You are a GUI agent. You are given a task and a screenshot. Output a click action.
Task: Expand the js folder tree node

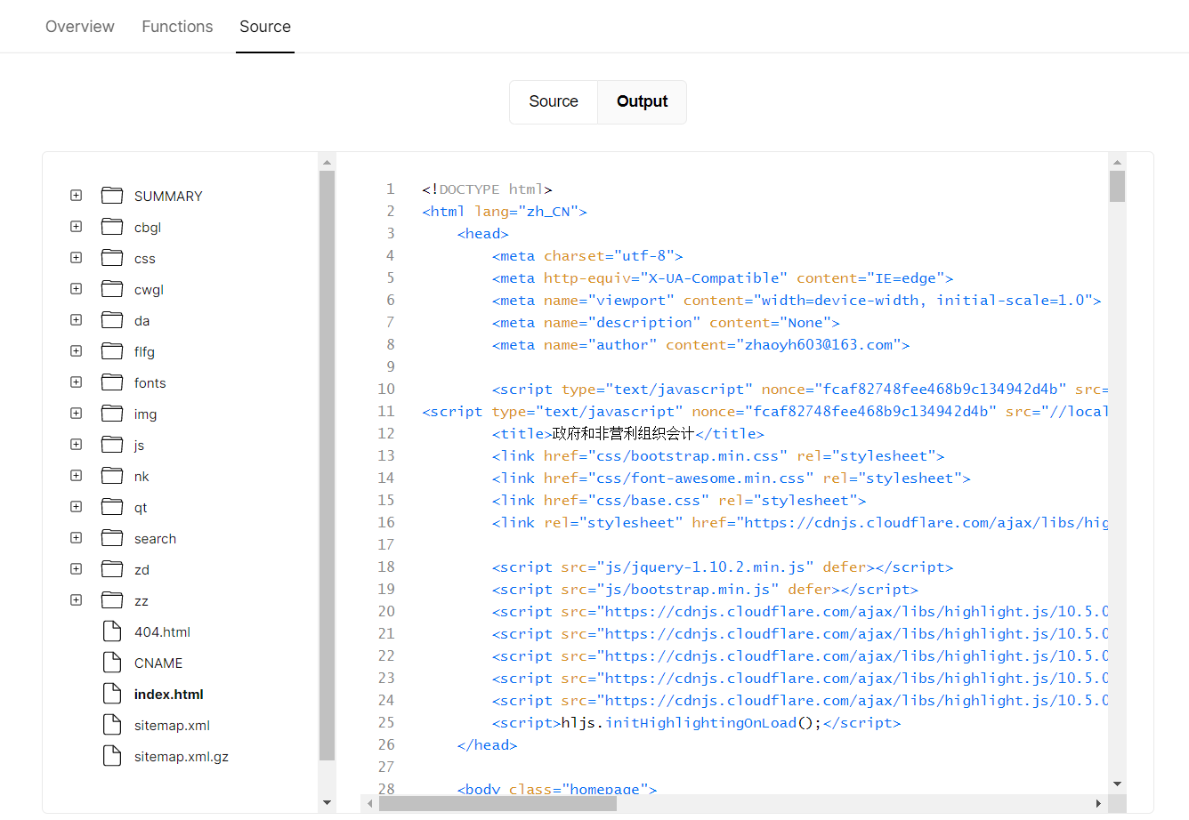point(77,445)
